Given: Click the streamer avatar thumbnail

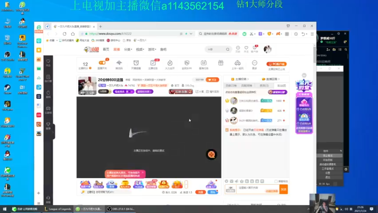Looking at the screenshot, I should pos(87,86).
